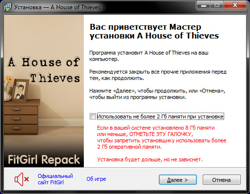Click the 'A House of Thieves' banner title art
This screenshot has width=250, height=194.
[x=44, y=70]
